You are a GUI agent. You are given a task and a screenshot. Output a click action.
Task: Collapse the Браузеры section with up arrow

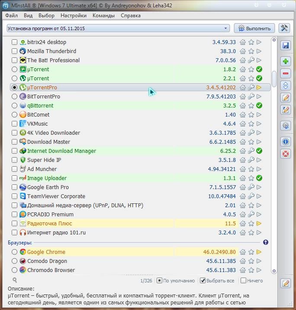265,242
